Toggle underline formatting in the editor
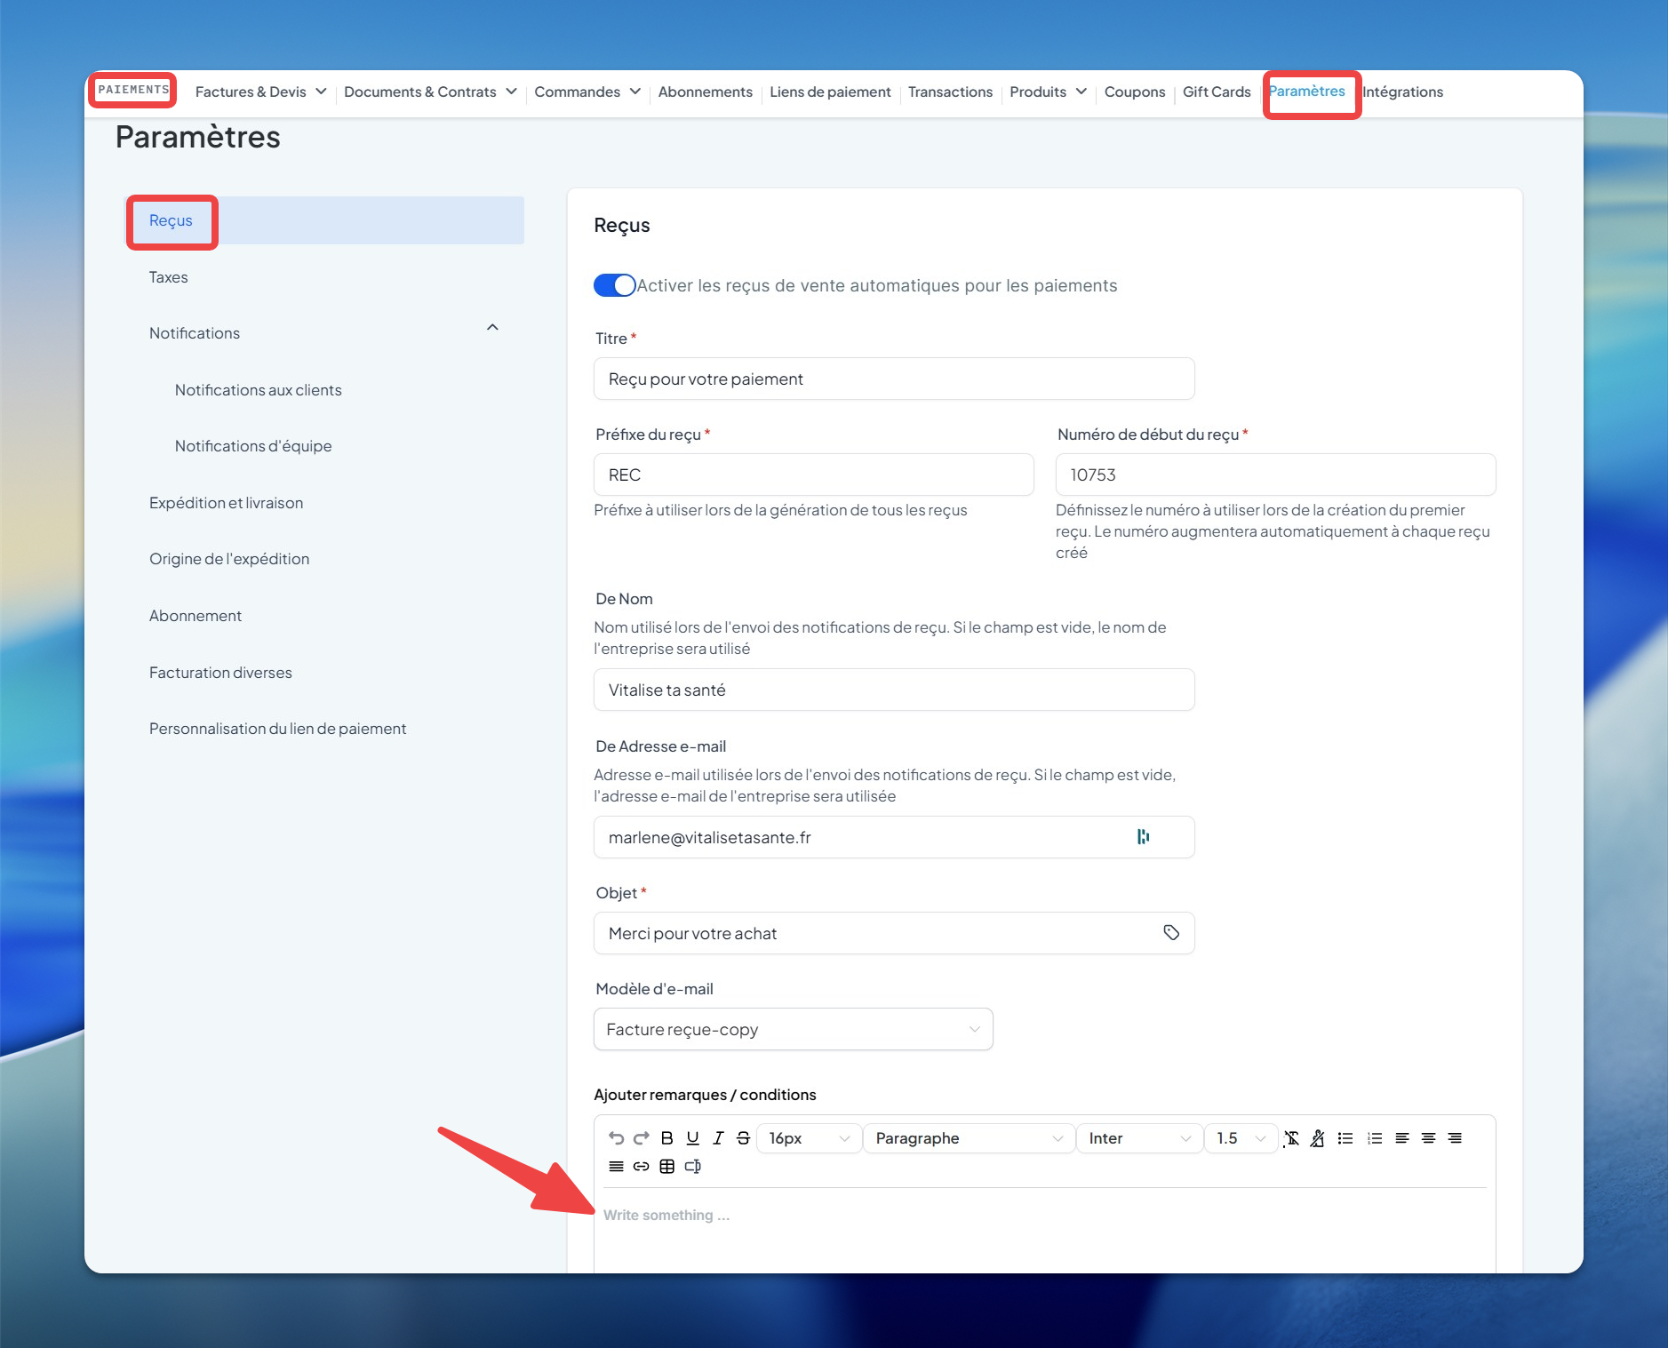This screenshot has height=1348, width=1668. click(x=693, y=1138)
